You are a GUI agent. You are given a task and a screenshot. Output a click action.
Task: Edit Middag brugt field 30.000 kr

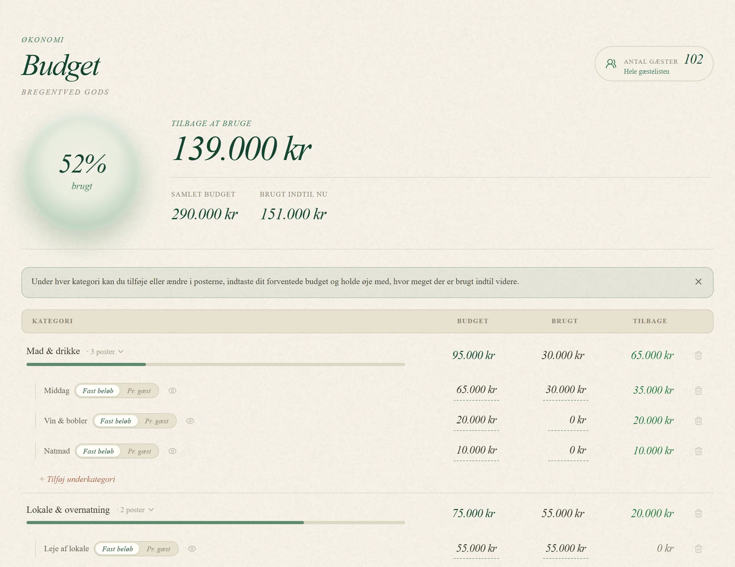tap(565, 390)
